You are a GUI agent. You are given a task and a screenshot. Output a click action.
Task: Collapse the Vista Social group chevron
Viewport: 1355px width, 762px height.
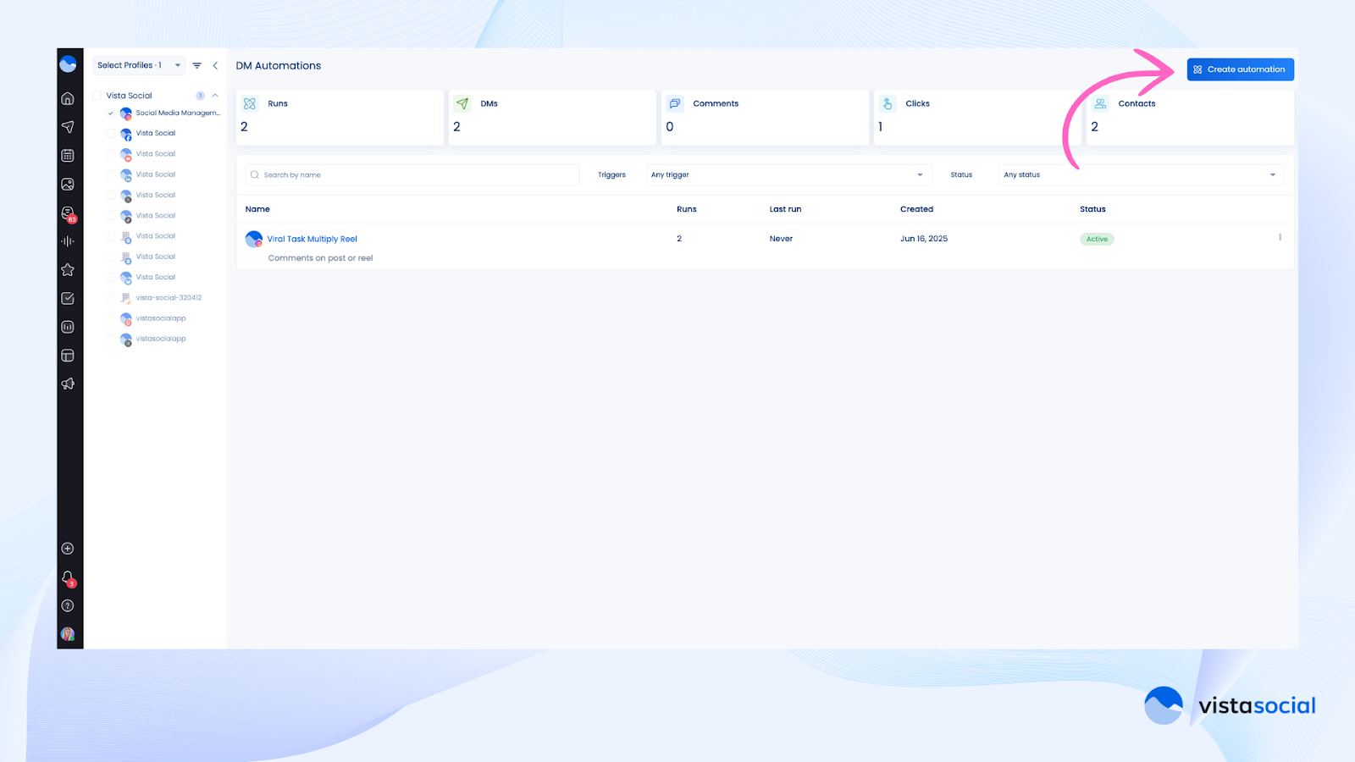click(215, 96)
